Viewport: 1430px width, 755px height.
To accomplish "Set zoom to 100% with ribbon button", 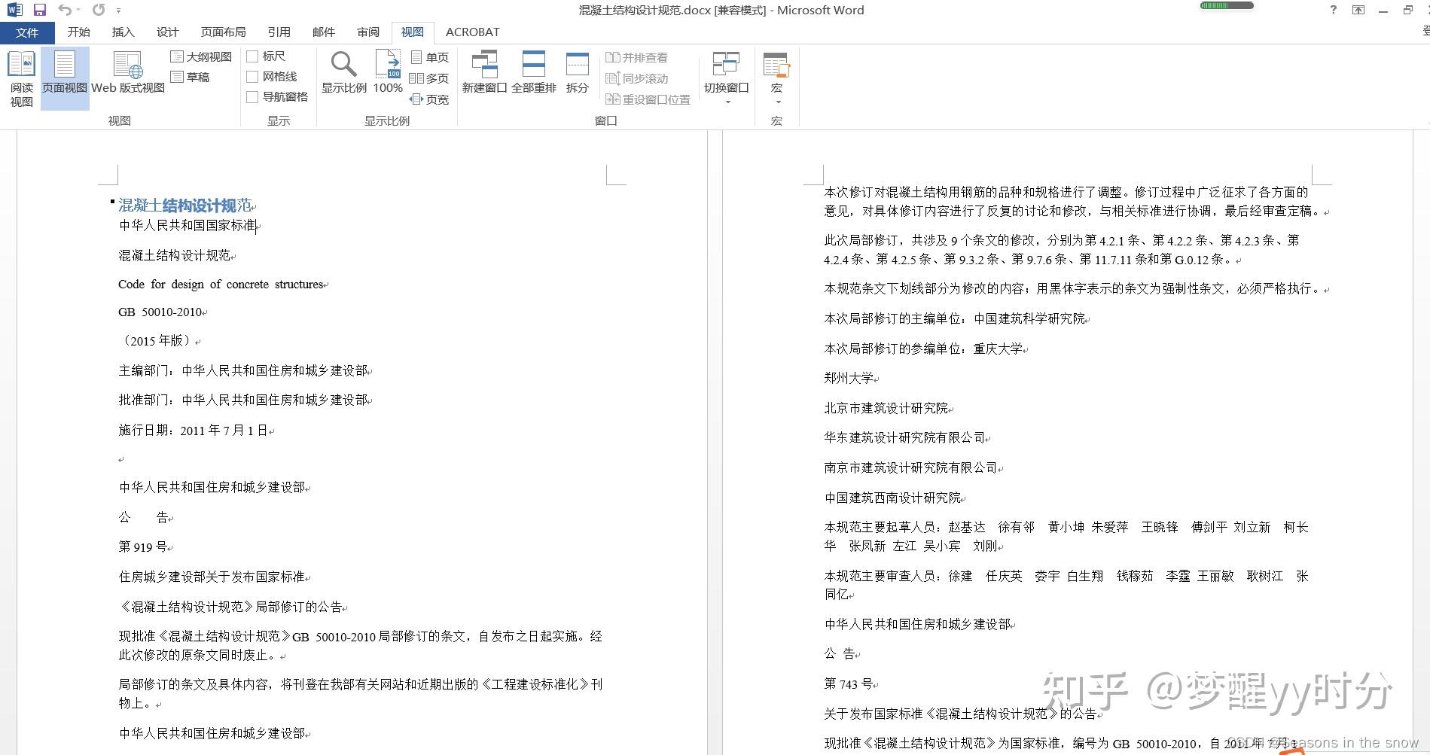I will pos(388,73).
